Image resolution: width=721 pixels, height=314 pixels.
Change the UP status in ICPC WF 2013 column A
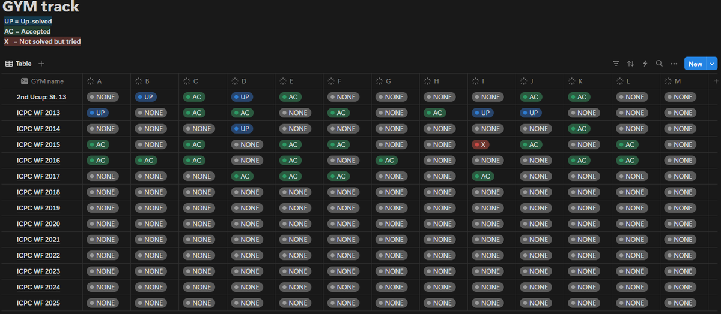click(99, 113)
